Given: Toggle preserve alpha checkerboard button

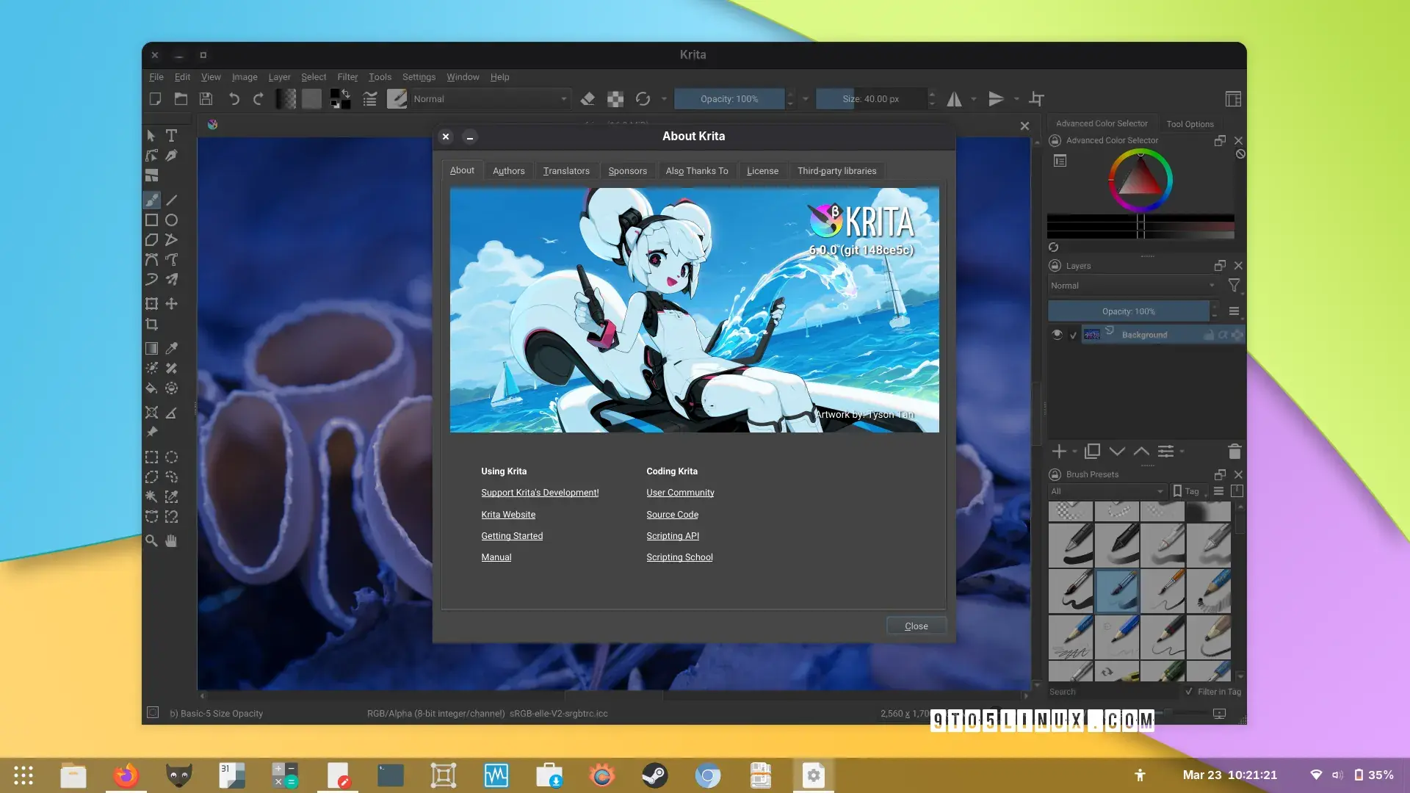Looking at the screenshot, I should point(615,99).
